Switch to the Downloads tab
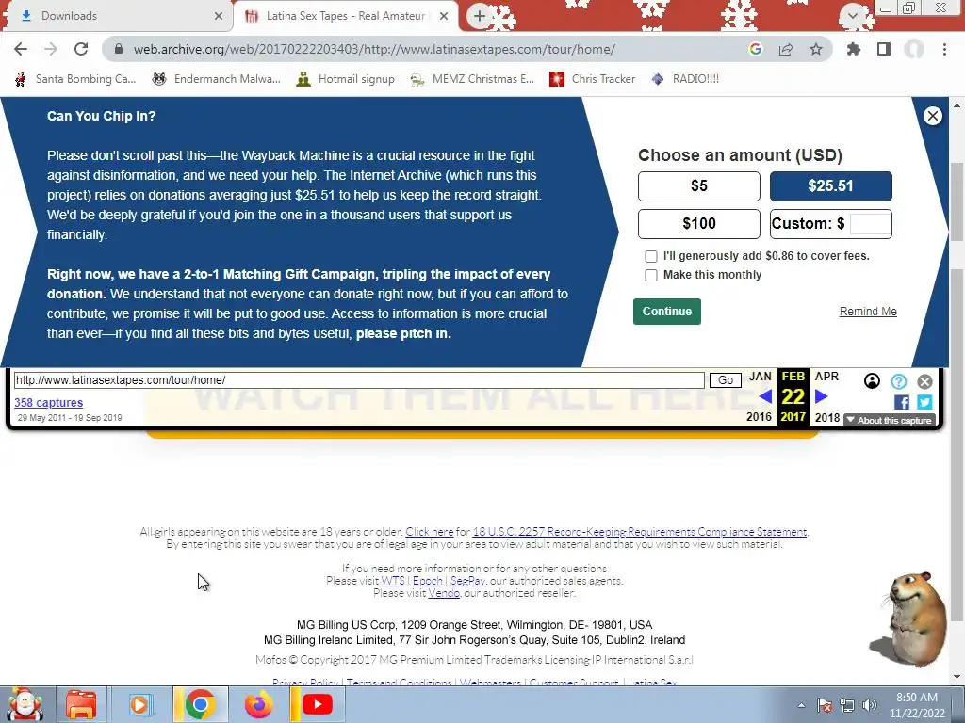965x723 pixels. pos(117,16)
